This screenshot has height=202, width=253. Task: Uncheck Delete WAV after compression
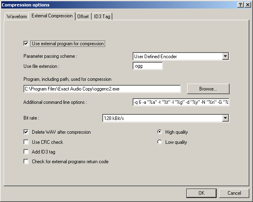pyautogui.click(x=26, y=132)
